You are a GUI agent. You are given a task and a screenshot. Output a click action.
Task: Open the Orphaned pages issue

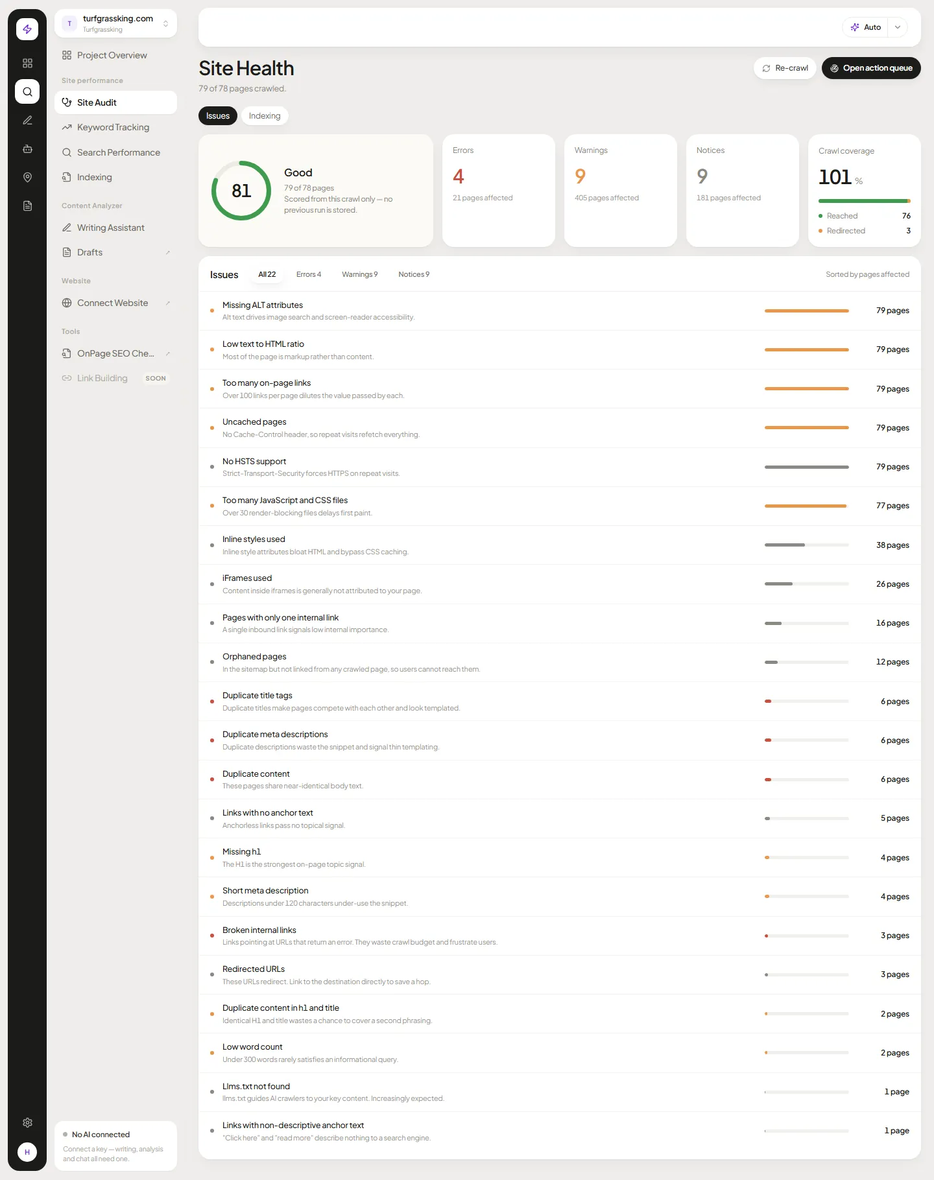click(x=560, y=662)
